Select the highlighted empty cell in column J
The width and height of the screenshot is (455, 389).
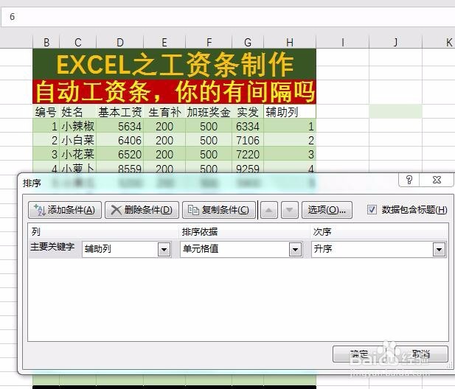395,111
